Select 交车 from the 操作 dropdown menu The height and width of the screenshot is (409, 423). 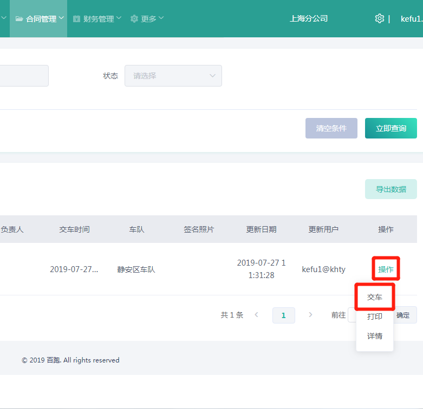[374, 298]
